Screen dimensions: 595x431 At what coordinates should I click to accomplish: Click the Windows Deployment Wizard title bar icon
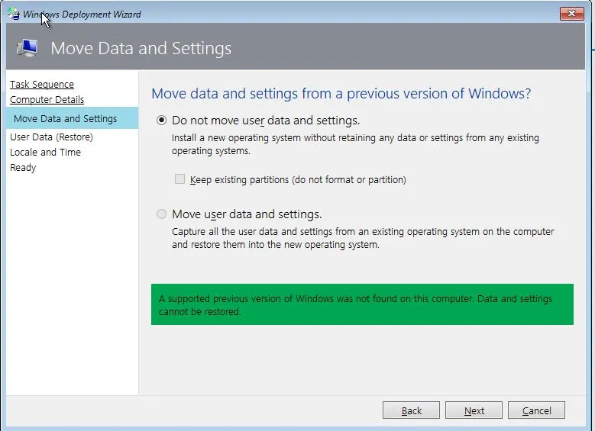(13, 14)
